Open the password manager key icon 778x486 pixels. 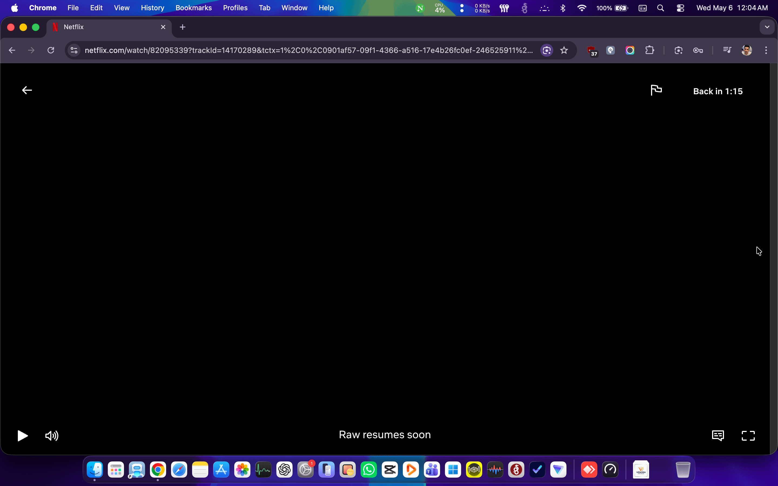pos(697,50)
